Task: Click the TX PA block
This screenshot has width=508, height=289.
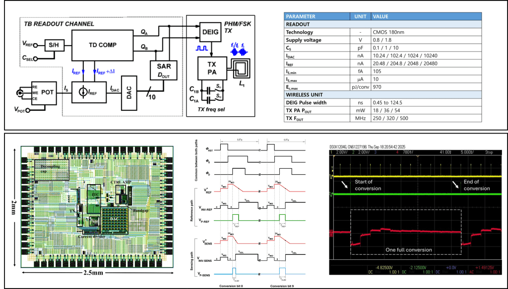Action: [x=211, y=68]
